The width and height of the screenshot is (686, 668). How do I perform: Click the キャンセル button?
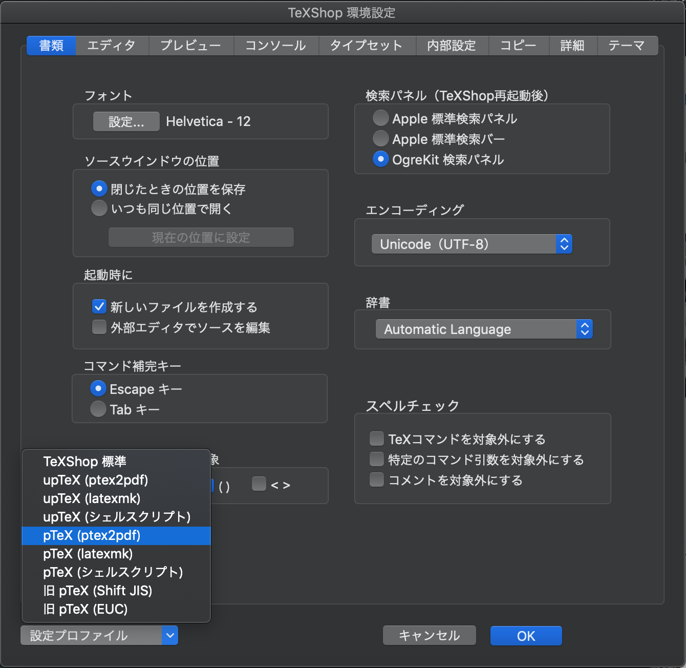pos(430,636)
